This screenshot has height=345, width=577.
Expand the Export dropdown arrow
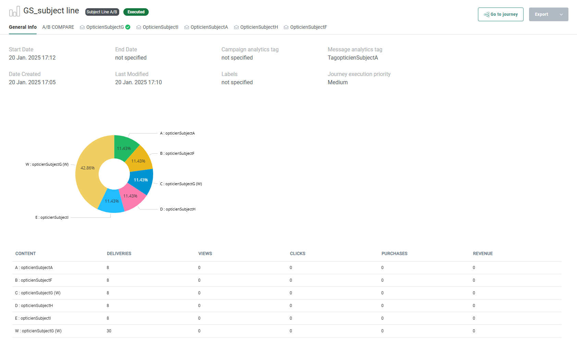(x=561, y=14)
